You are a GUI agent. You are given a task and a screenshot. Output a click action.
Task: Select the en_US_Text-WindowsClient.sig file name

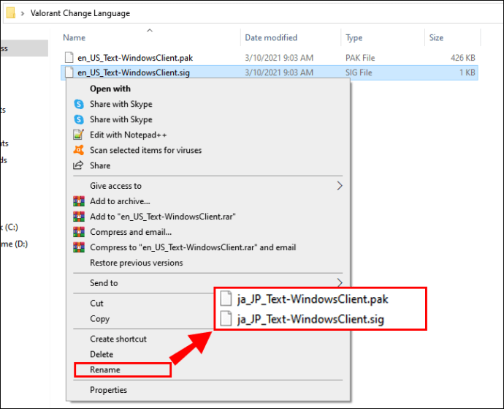click(134, 72)
